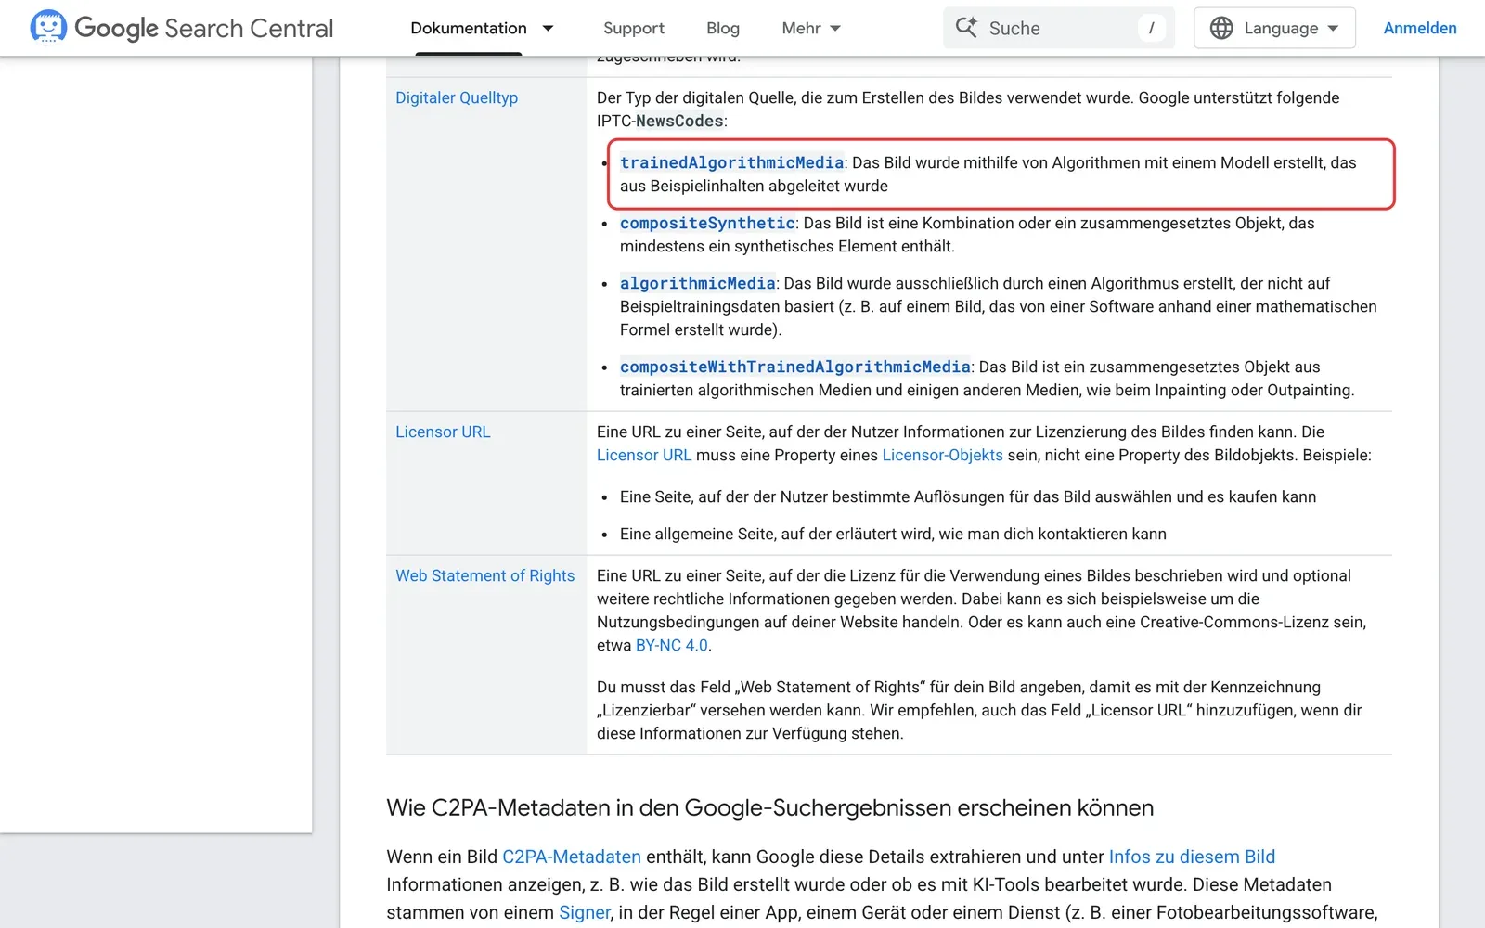Open the Web Statement of Rights link
The image size is (1485, 928).
(x=485, y=575)
